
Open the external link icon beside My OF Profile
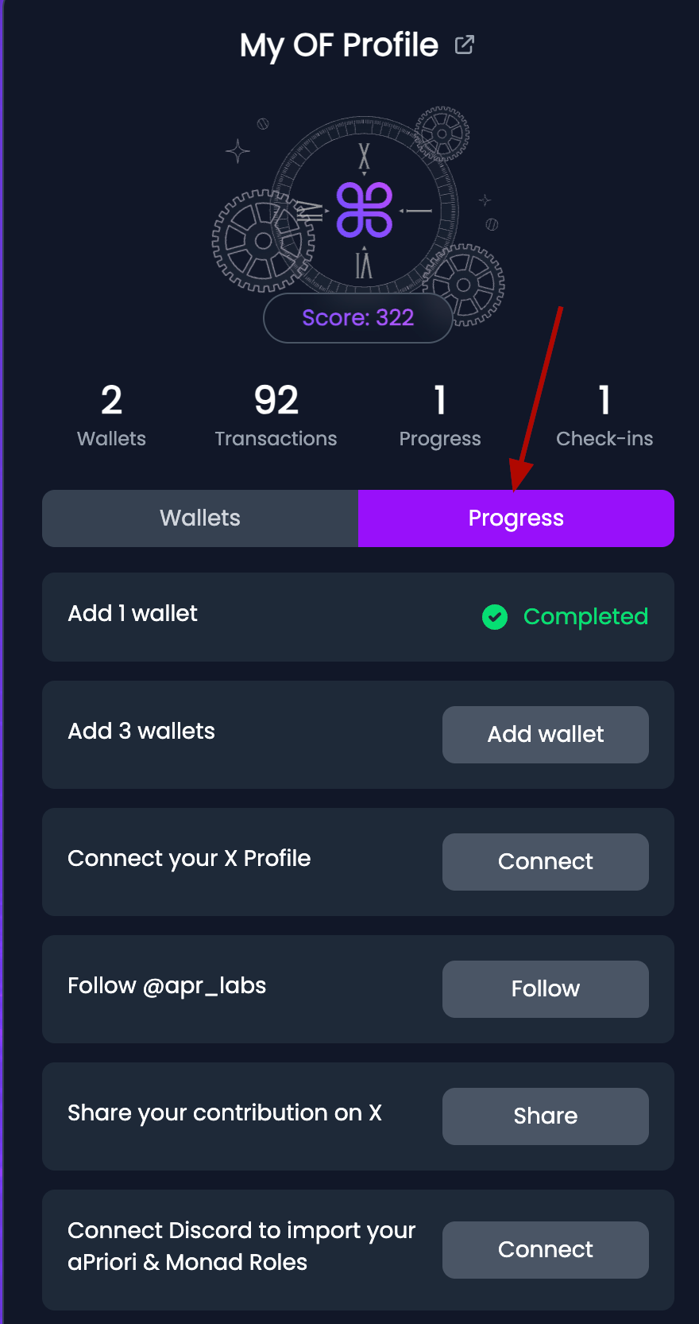465,45
